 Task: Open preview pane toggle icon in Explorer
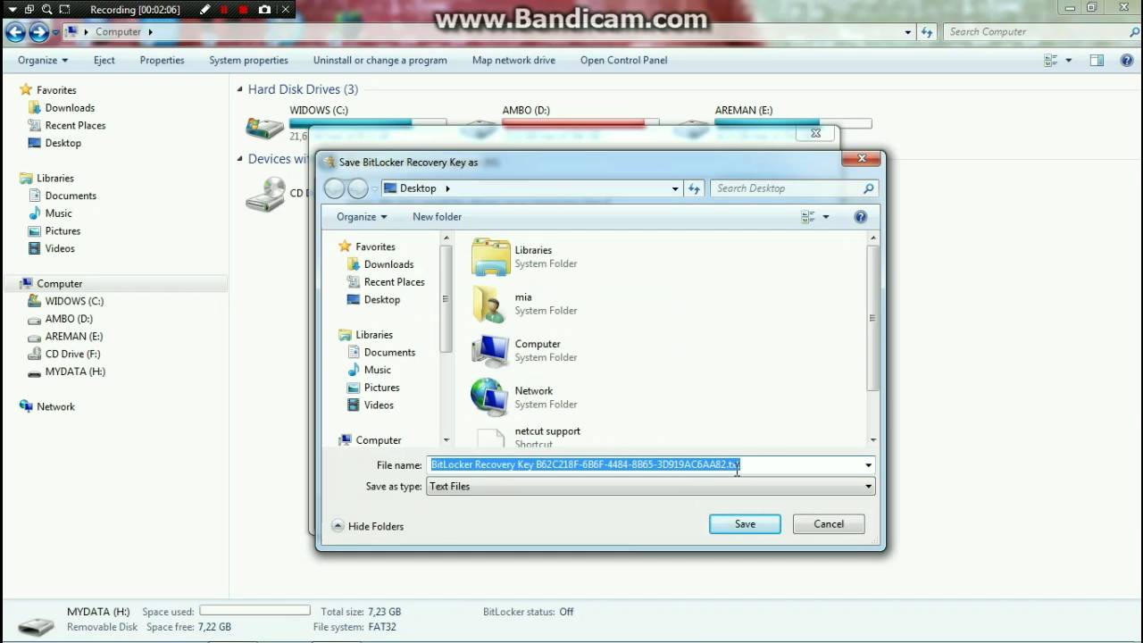click(x=1097, y=60)
